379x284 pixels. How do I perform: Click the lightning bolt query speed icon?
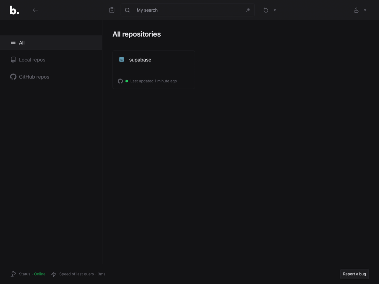click(54, 274)
